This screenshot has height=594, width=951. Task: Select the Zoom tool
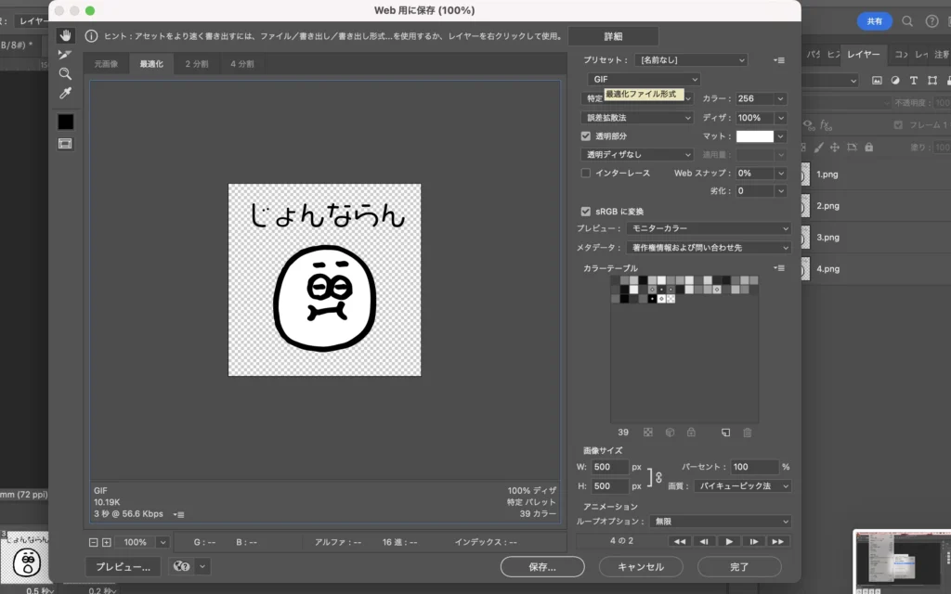[65, 73]
